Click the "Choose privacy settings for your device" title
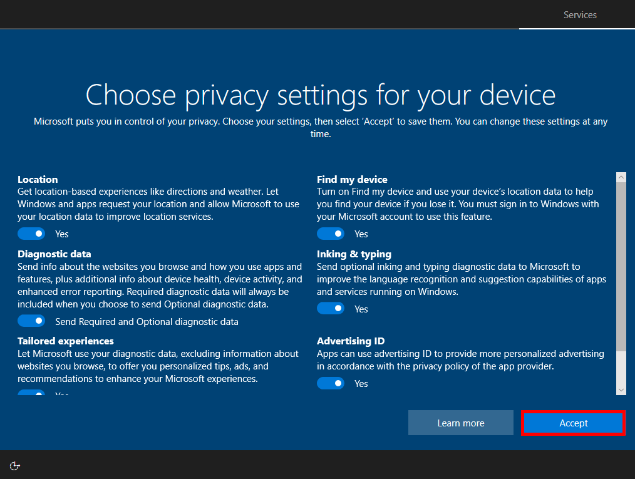Image resolution: width=635 pixels, height=479 pixels. pyautogui.click(x=320, y=95)
